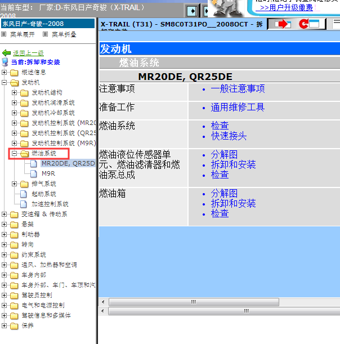The image size is (340, 344).
Task: Click the MR20DE, QR25DE document icon
Action: [34, 163]
